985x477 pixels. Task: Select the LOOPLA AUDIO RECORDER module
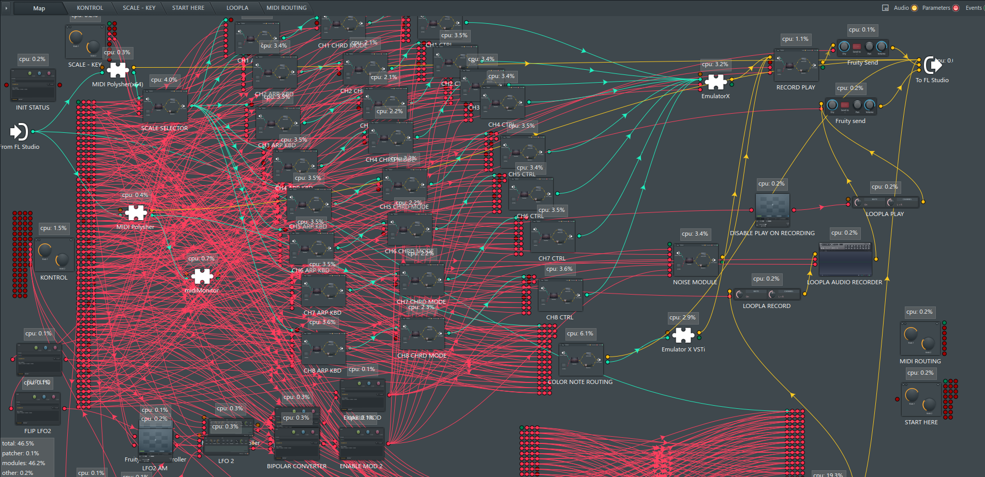(845, 259)
